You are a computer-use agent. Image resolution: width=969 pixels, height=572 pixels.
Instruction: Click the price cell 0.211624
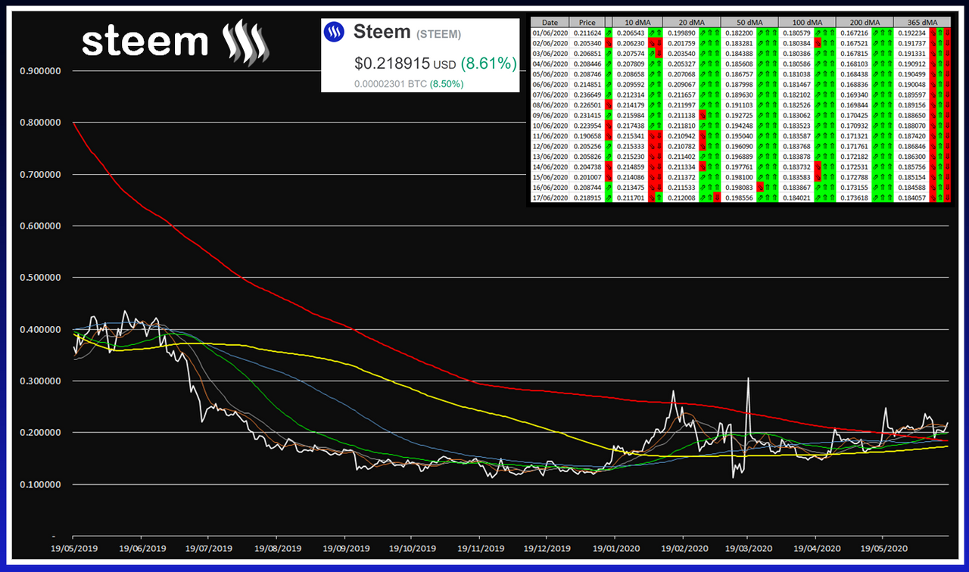pyautogui.click(x=586, y=34)
